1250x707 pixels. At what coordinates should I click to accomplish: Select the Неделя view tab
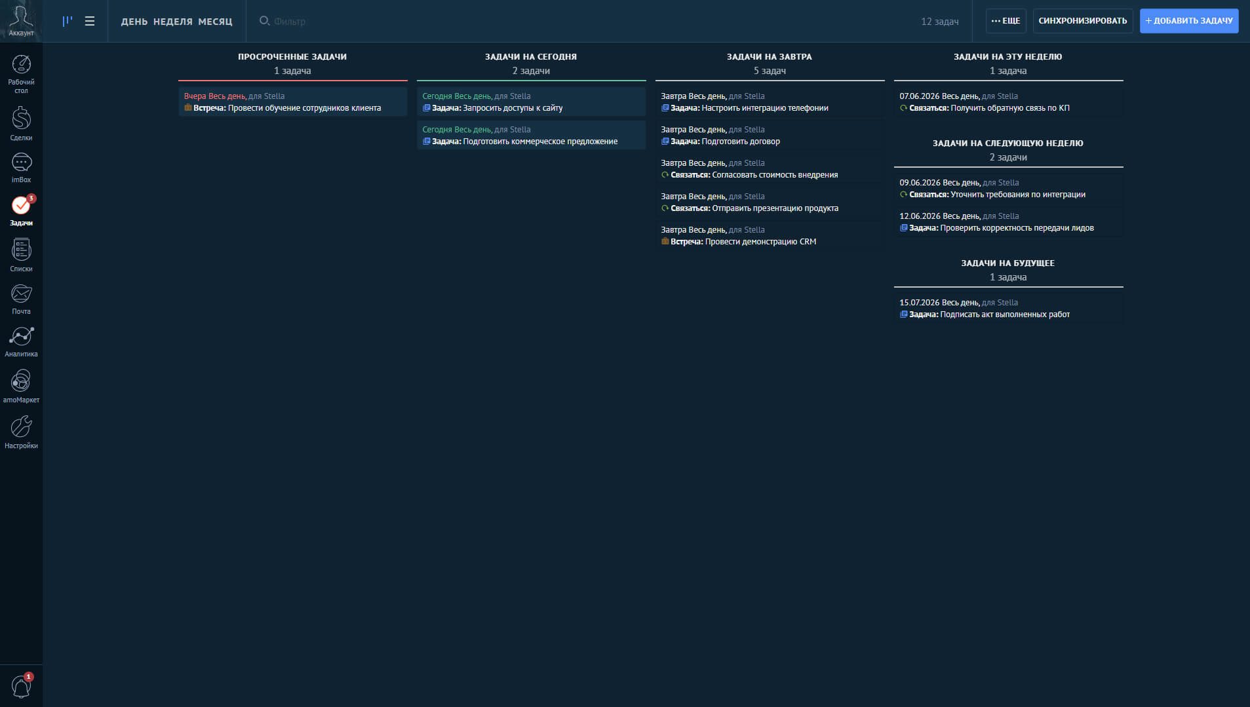(x=173, y=22)
